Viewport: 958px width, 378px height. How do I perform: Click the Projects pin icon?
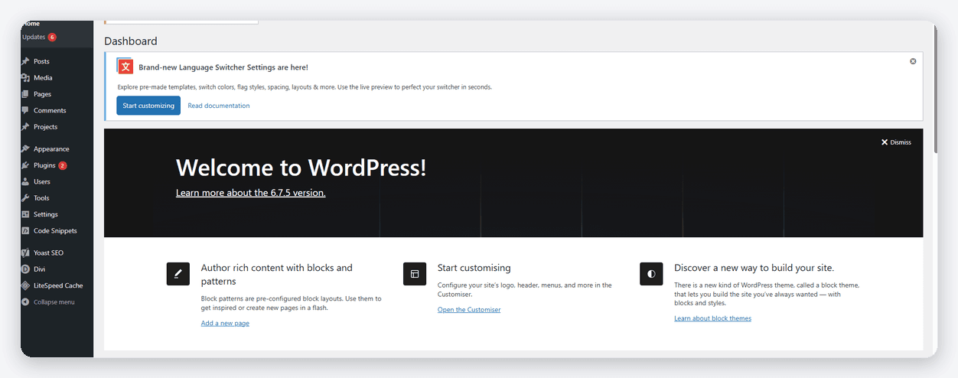tap(26, 127)
